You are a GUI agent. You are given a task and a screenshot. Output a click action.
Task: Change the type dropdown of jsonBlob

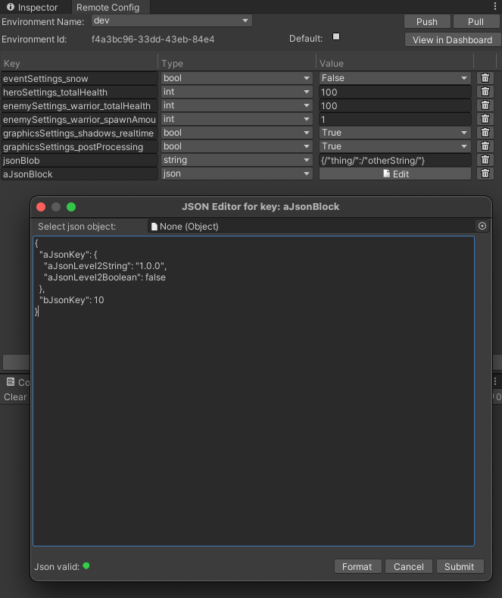236,160
